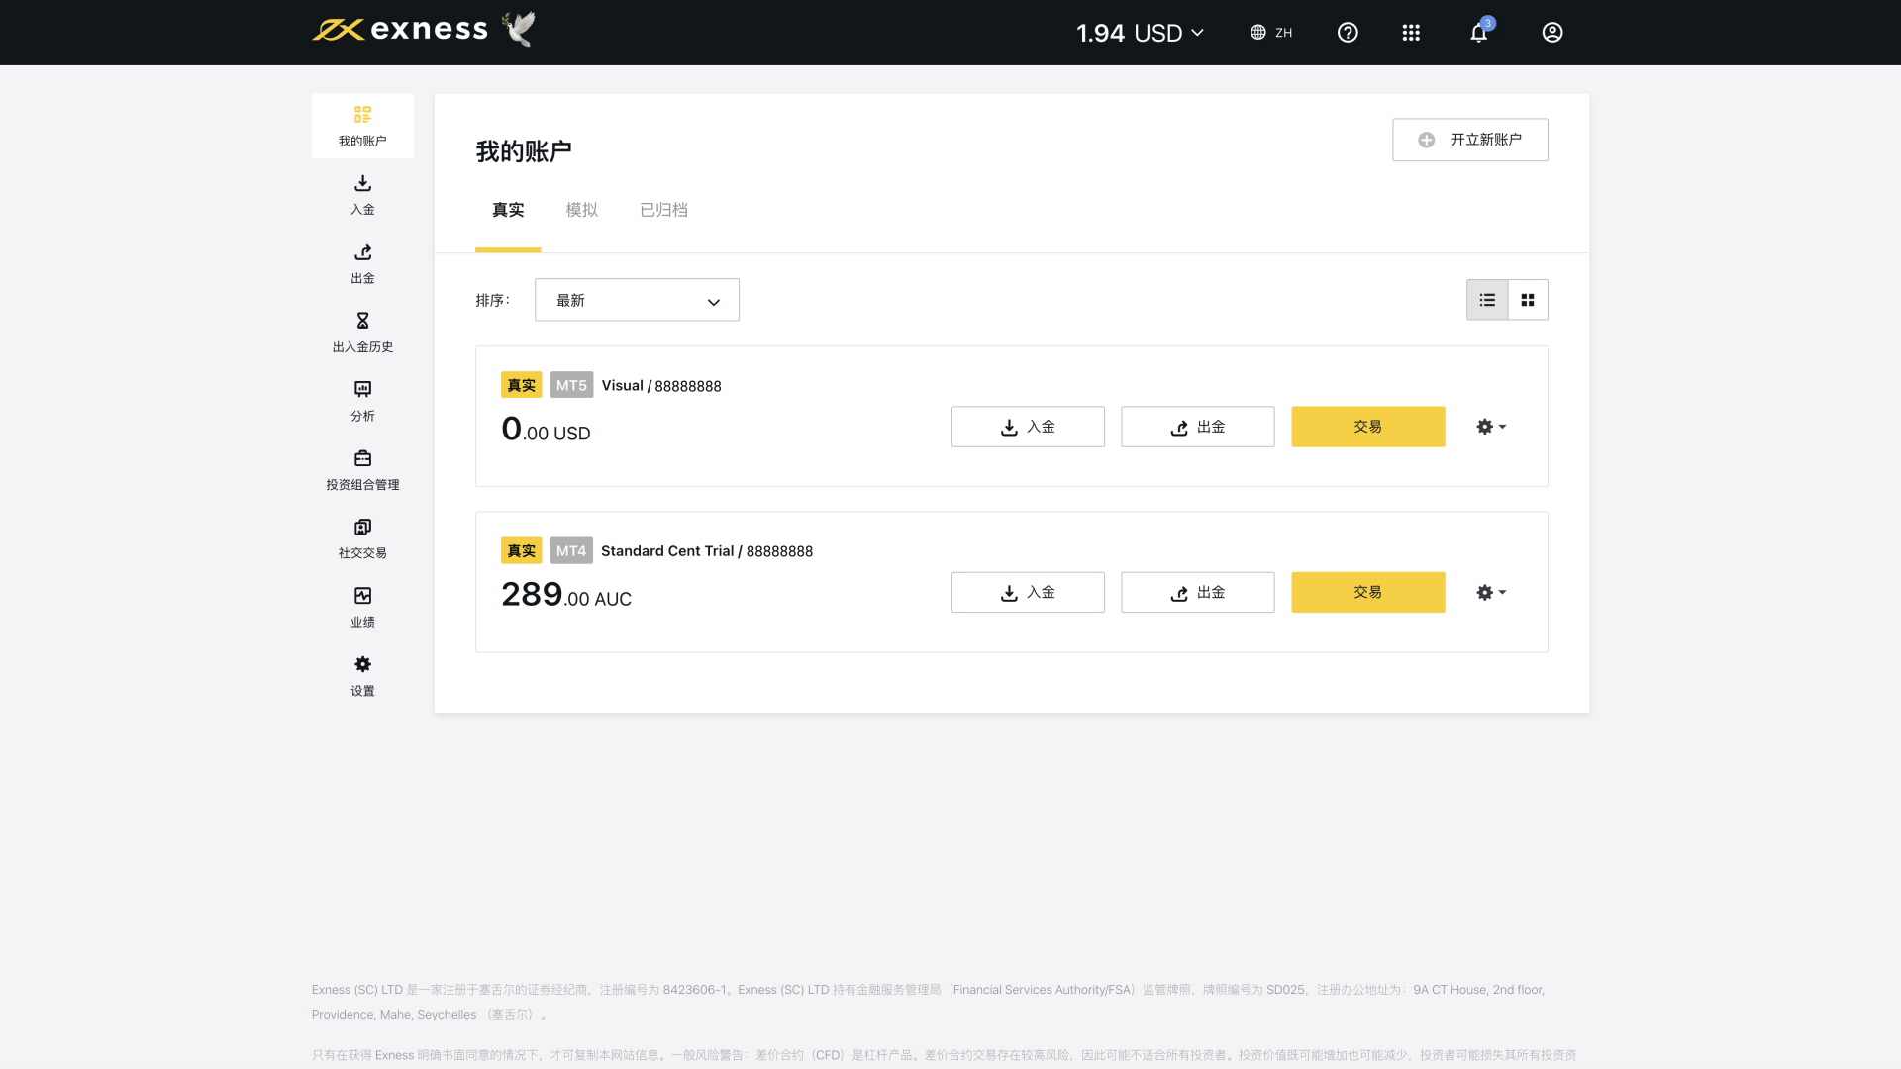Screen dimensions: 1901x1069
Task: Click 交易 trade button for Standard Cent Trial
Action: [x=1367, y=592]
